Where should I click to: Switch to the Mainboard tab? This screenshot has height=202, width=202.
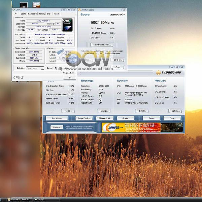(32, 14)
